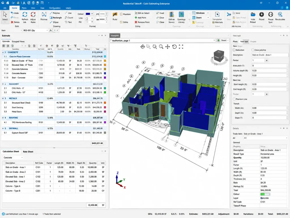Click the viewport rotate icon
Screen dimensions: 290x218
coord(174,47)
